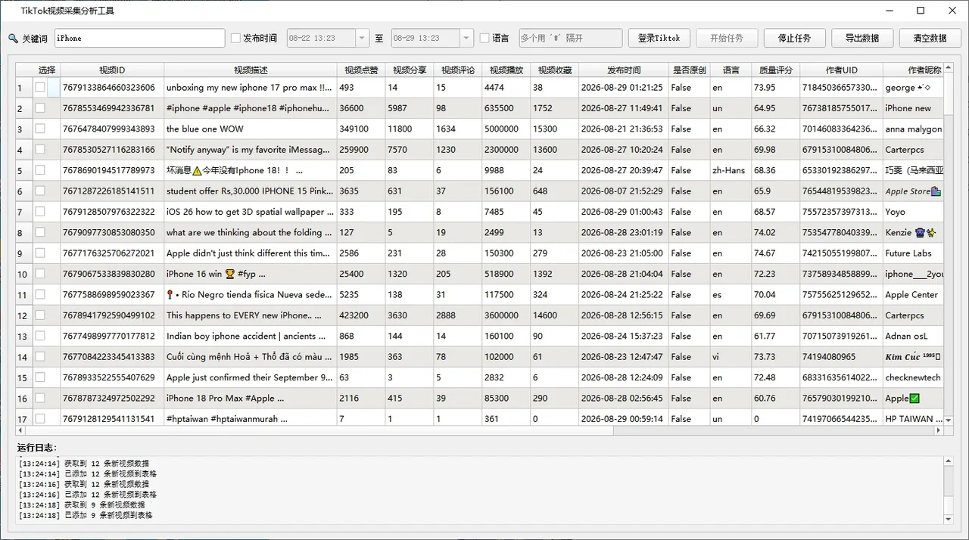Export results using 导出数据
Screen dimensions: 969x540
(x=862, y=39)
